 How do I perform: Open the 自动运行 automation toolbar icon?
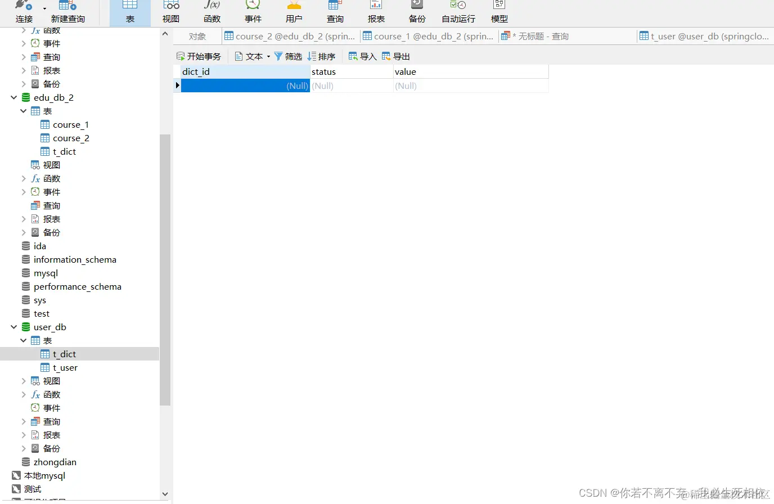point(458,12)
